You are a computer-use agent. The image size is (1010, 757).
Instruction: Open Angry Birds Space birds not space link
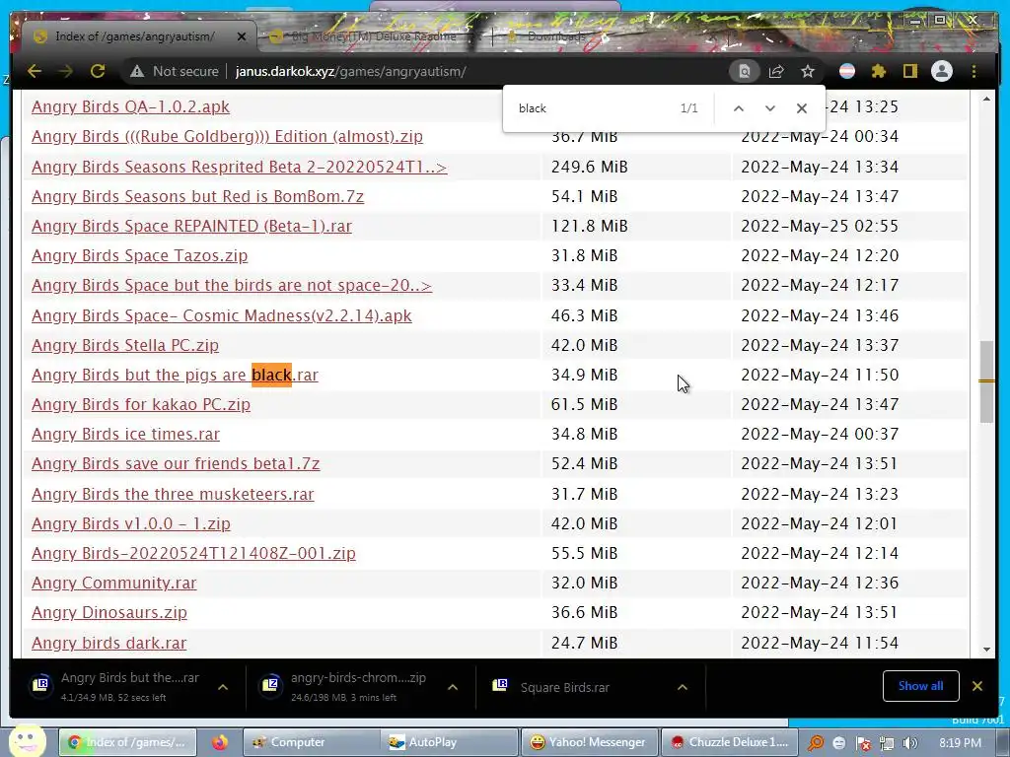click(x=231, y=285)
